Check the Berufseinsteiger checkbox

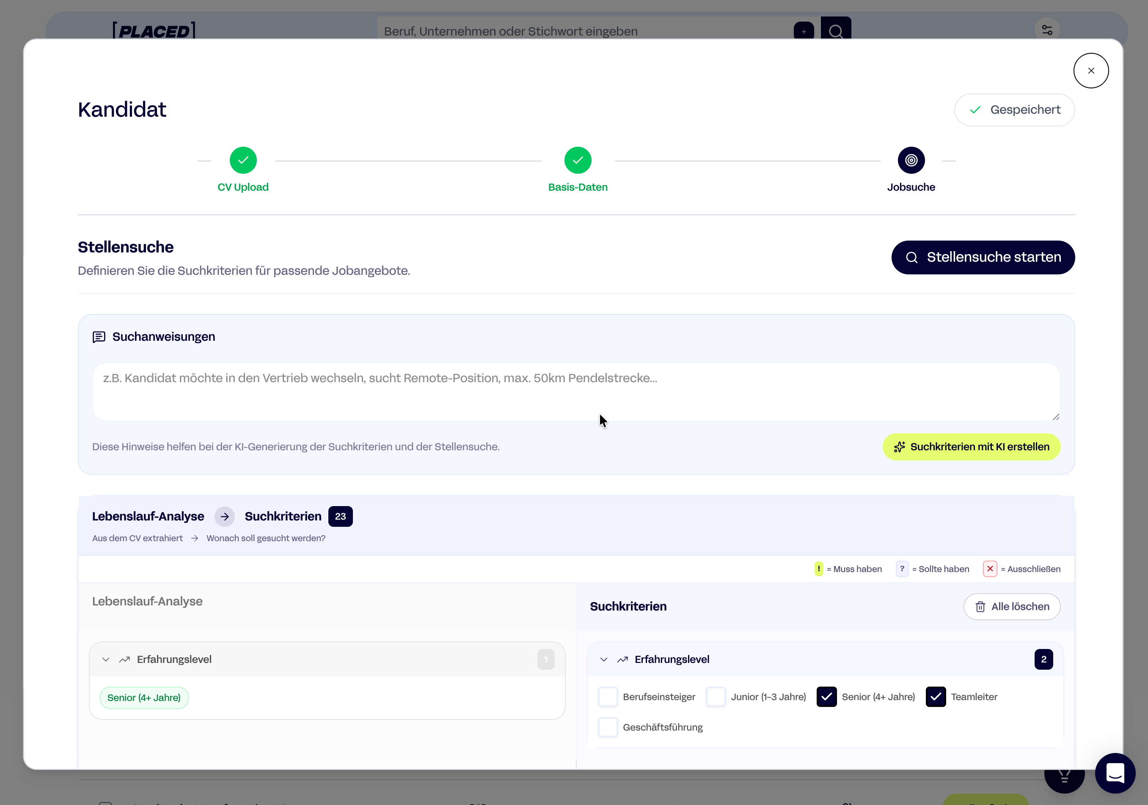pyautogui.click(x=608, y=697)
